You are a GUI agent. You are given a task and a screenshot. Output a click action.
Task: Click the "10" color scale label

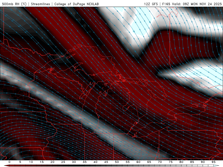point(31,162)
